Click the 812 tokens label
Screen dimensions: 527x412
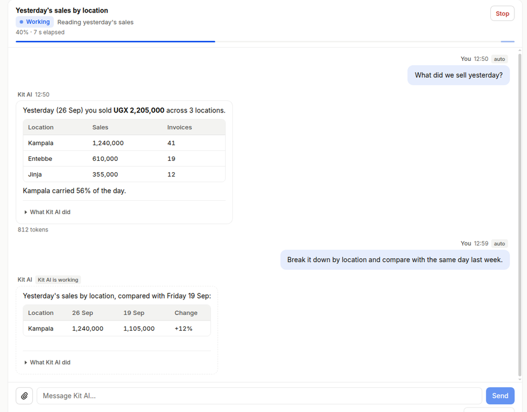33,230
